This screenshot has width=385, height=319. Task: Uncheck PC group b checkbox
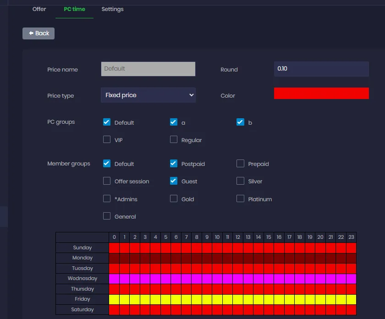(240, 122)
